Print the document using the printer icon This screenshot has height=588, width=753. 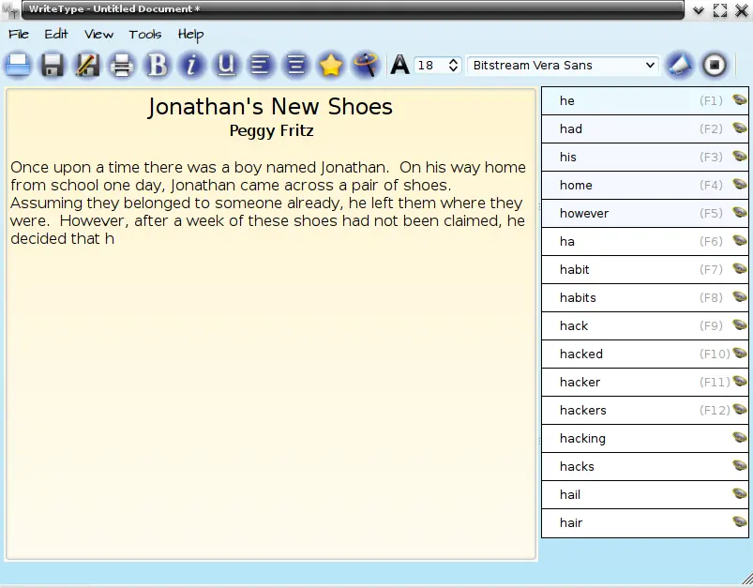tap(122, 65)
